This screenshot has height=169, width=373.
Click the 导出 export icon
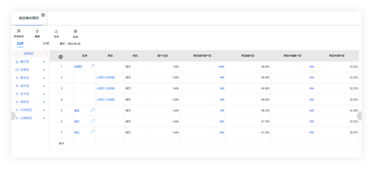(56, 31)
